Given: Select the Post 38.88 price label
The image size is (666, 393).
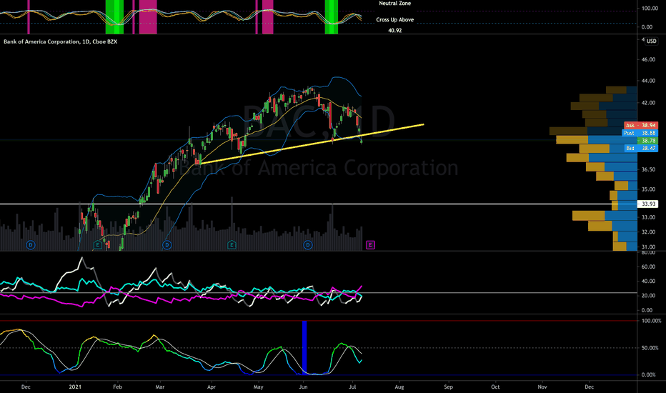Looking at the screenshot, I should (640, 133).
